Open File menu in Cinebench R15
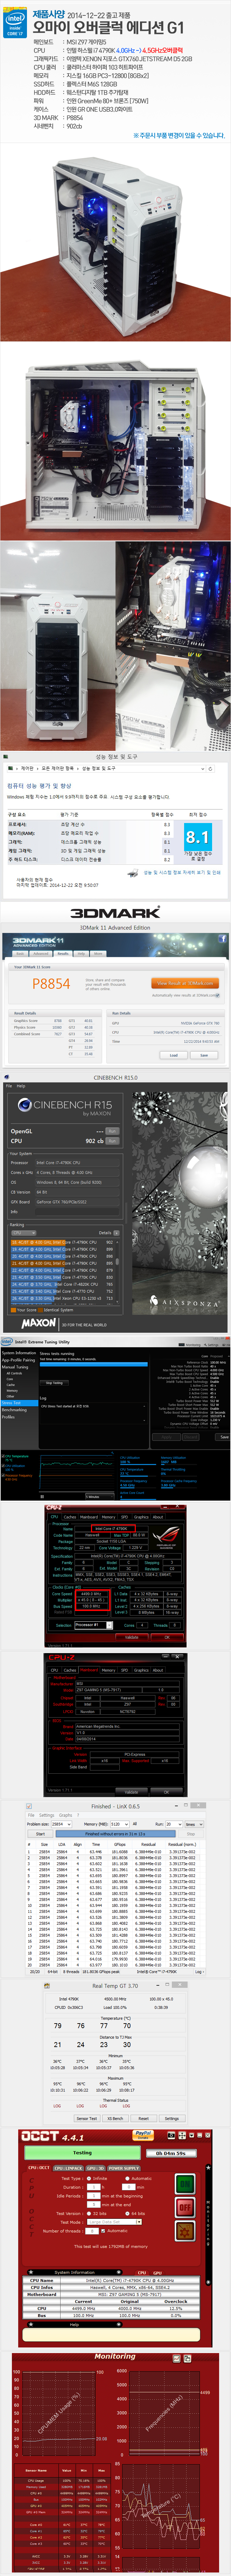 (x=9, y=1086)
